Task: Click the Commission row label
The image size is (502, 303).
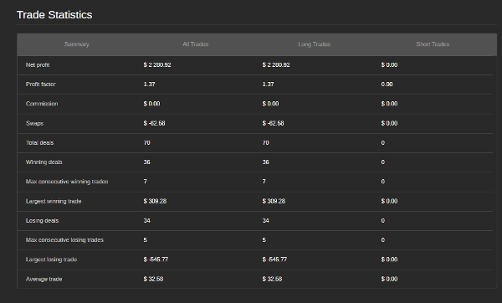Action: click(42, 104)
